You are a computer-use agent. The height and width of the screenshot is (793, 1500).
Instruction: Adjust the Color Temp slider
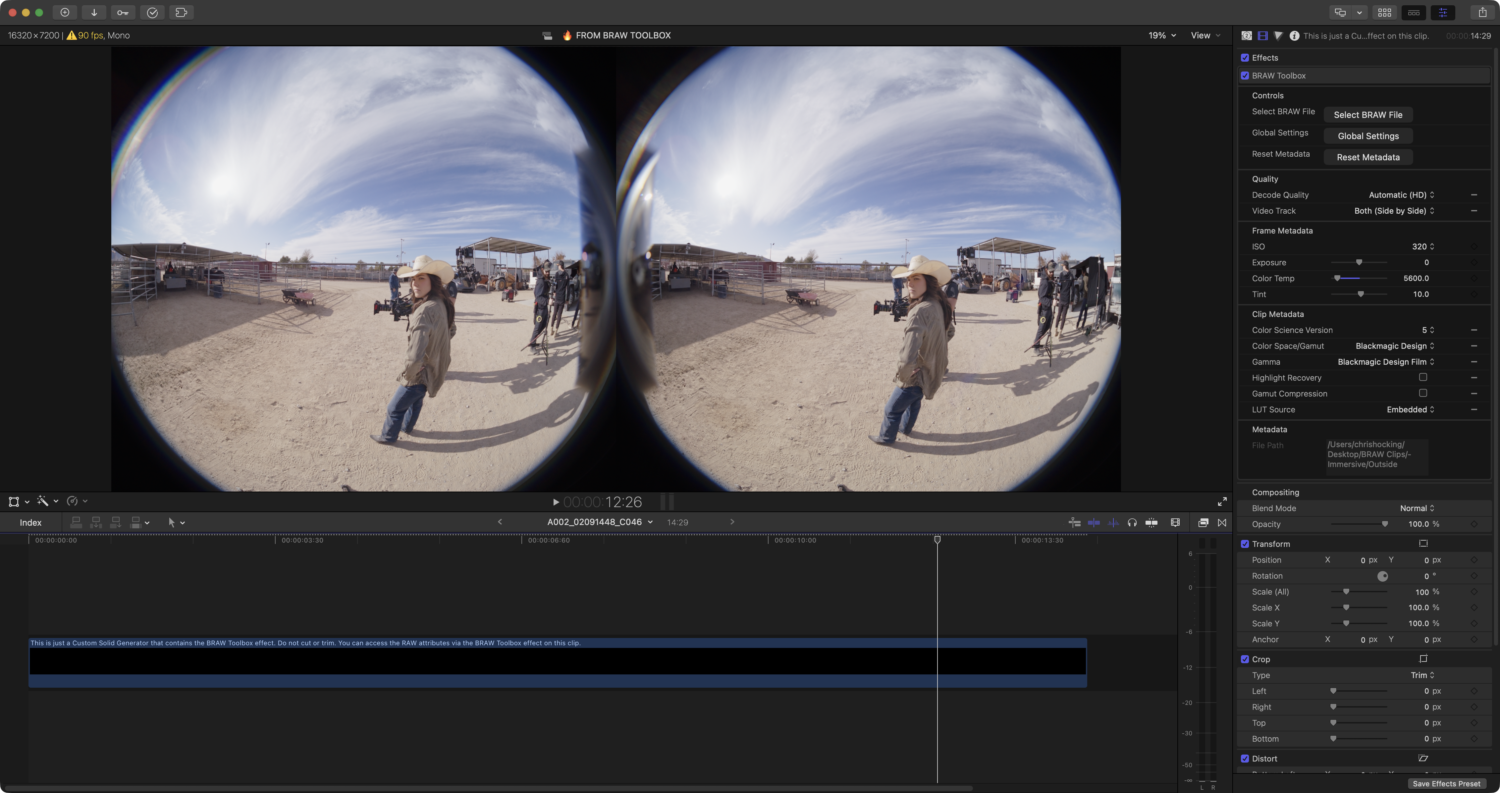pyautogui.click(x=1338, y=278)
